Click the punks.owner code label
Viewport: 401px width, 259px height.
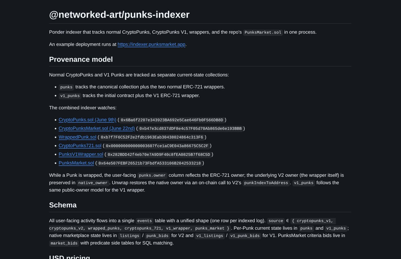point(152,176)
